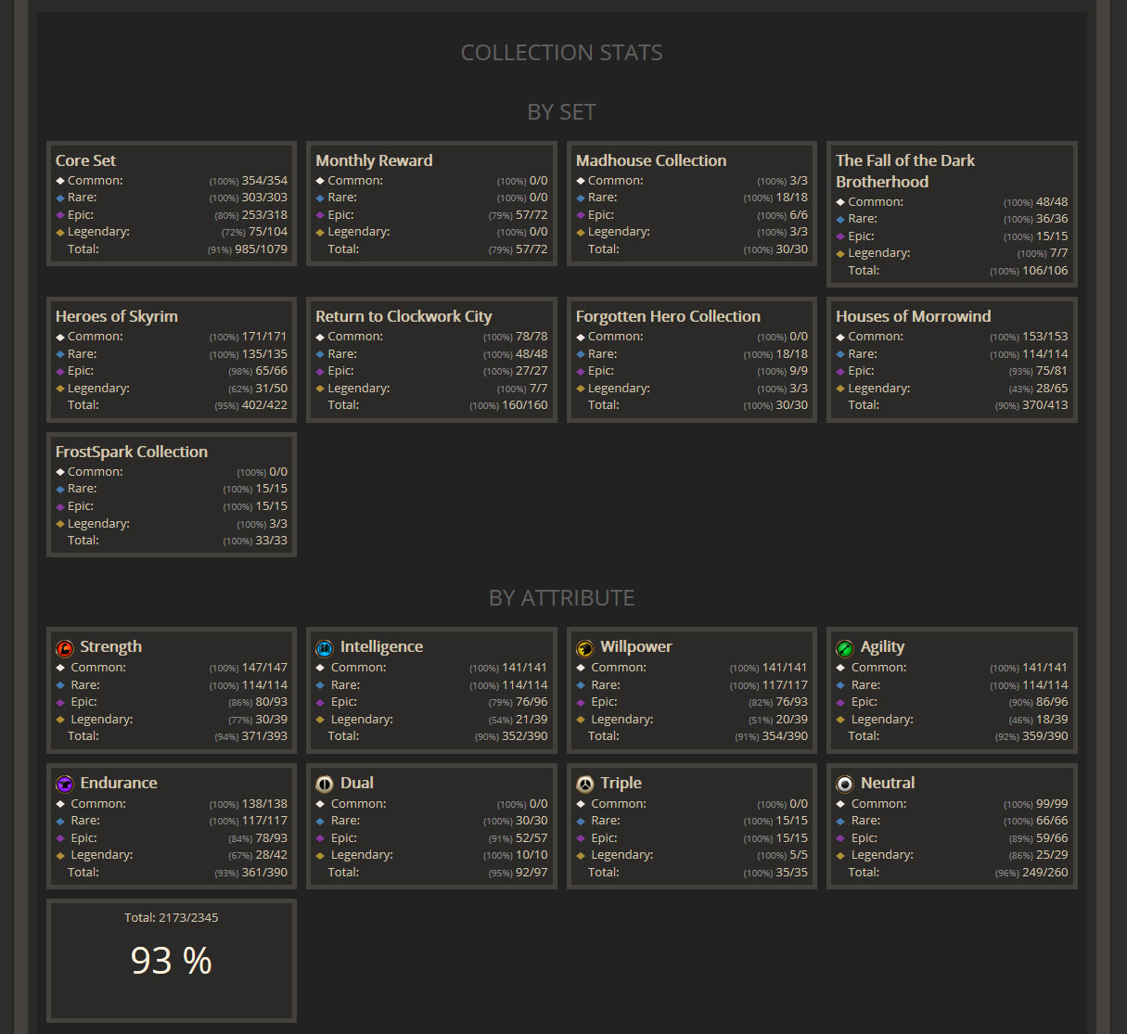
Task: Click the red Strength attribute icon
Action: pyautogui.click(x=65, y=648)
